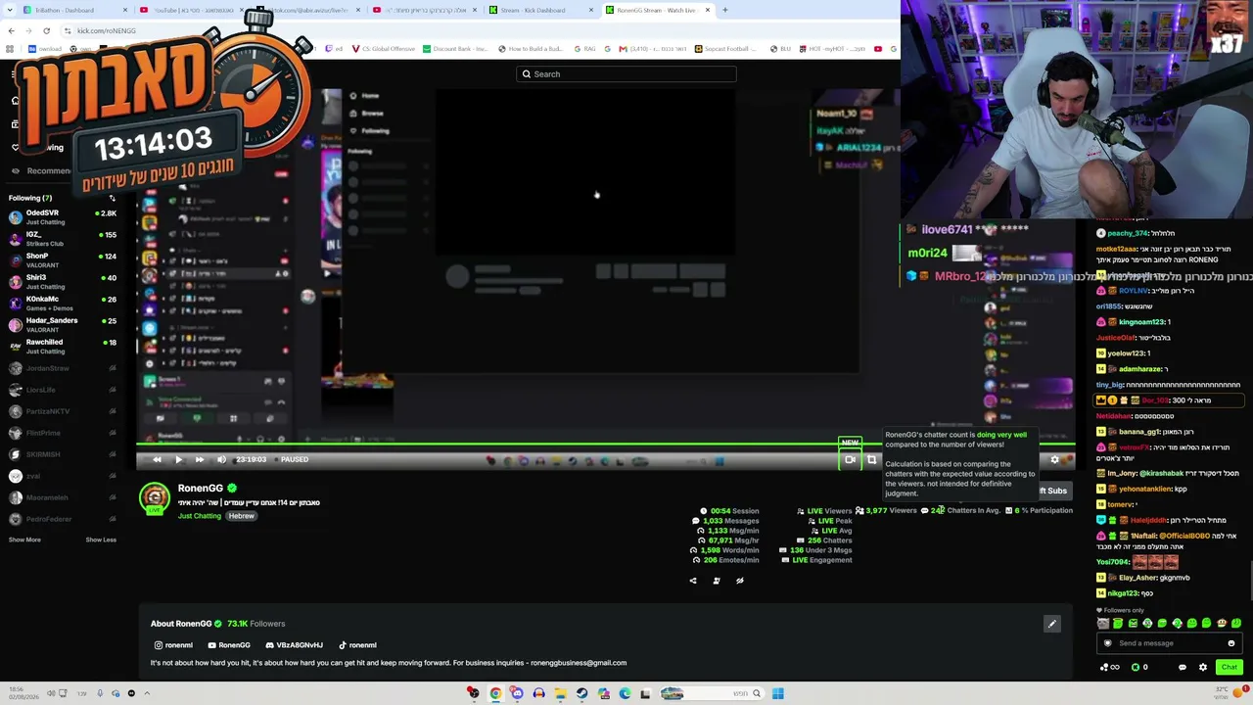
Task: Fast-forward the stream player
Action: [x=200, y=459]
